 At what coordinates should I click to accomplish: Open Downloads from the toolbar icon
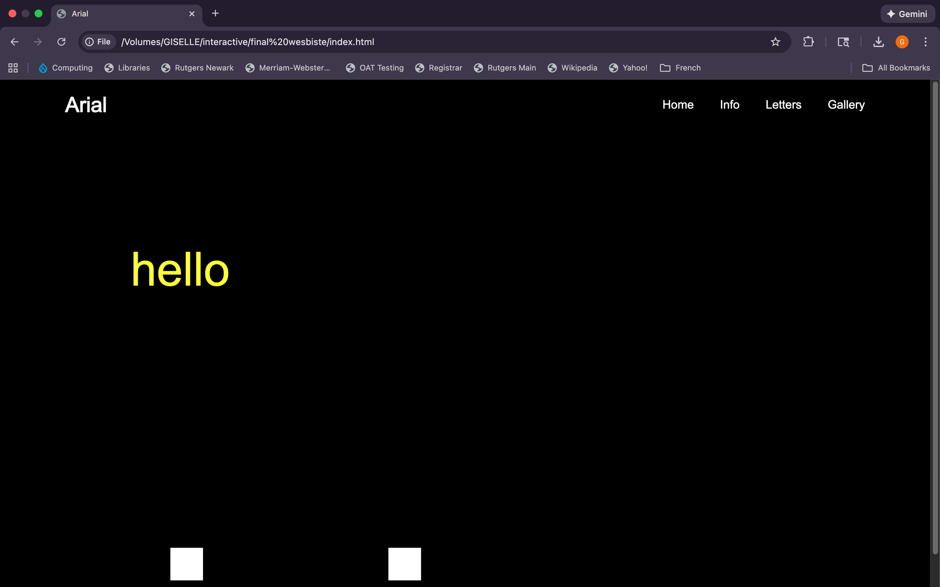point(878,42)
